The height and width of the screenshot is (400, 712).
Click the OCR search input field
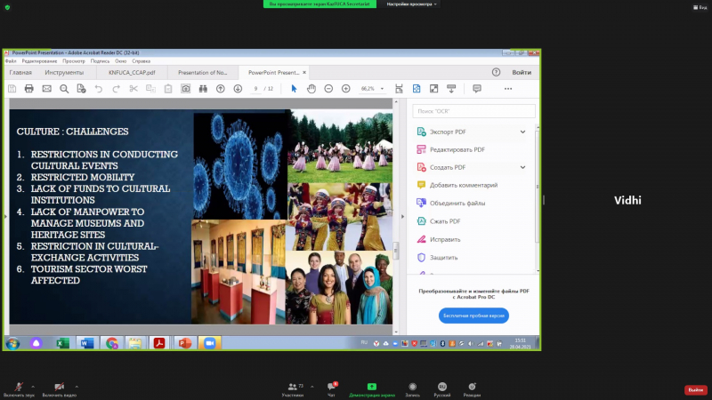(x=473, y=111)
